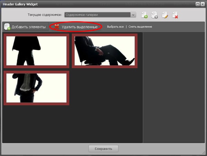Close the Header Gallery Widget window
This screenshot has width=207, height=156.
[203, 4]
